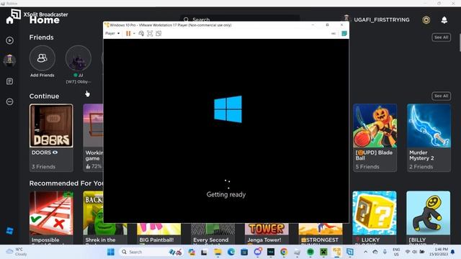Open the Blade Ball game thumbnail
461x259 pixels.
tap(375, 126)
